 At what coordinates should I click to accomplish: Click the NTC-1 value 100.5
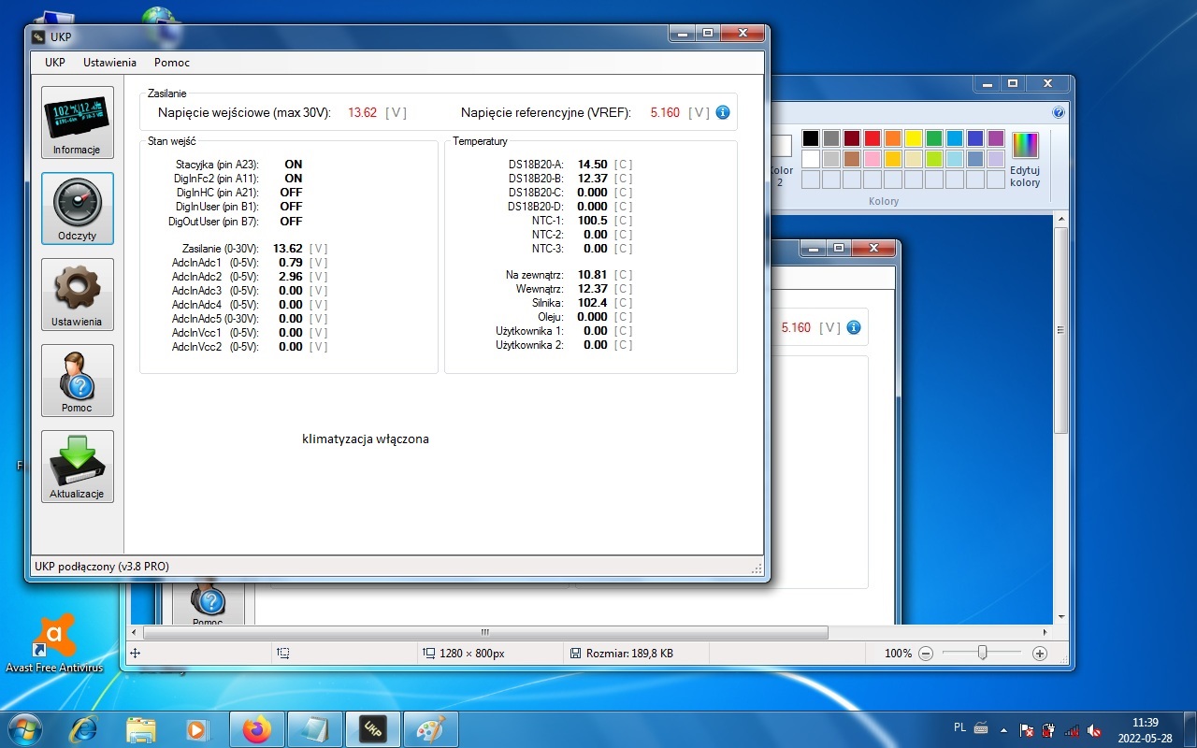click(x=592, y=221)
